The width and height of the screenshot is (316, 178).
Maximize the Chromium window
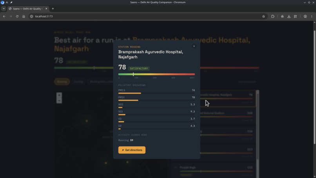click(309, 2)
